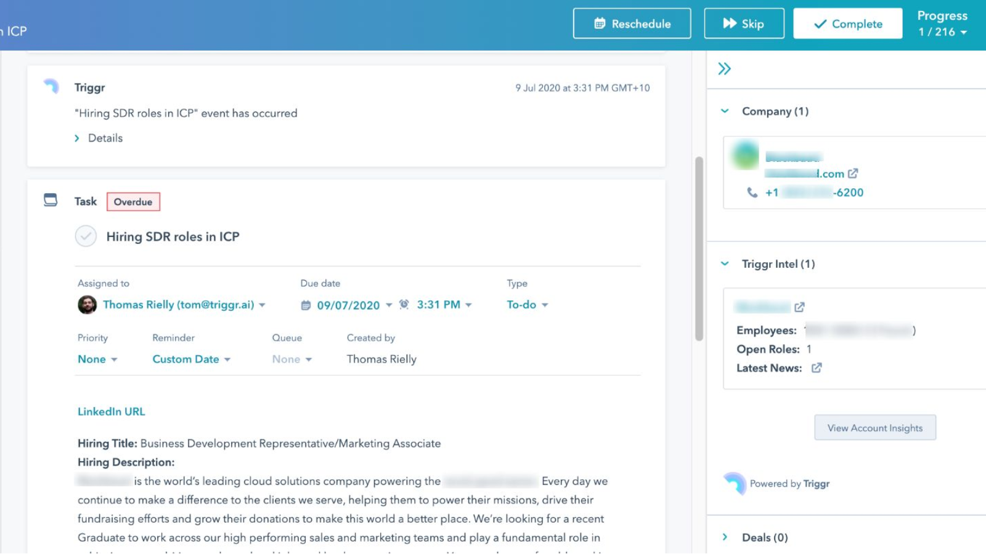Open the LinkedIn URL link

click(x=112, y=412)
